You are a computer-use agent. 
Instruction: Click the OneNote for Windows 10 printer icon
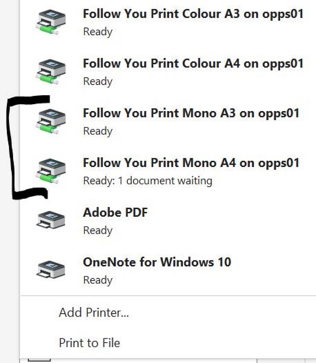tap(51, 270)
